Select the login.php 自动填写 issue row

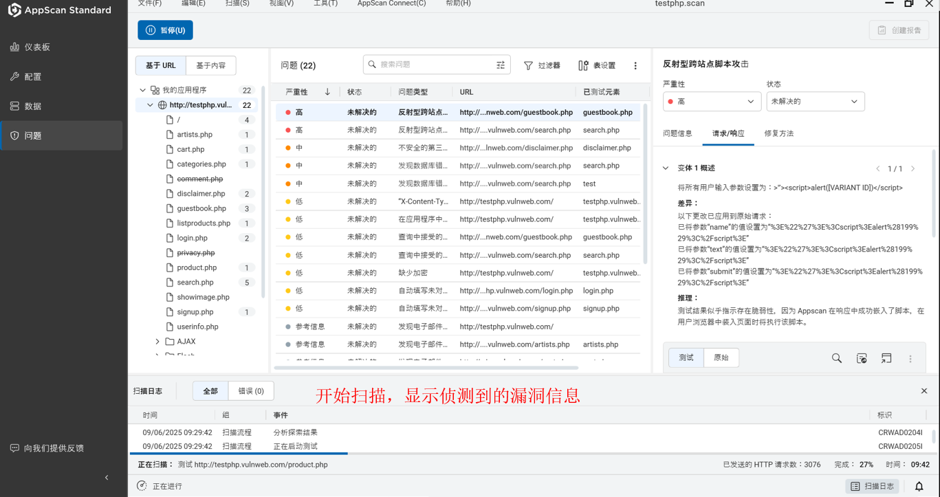pyautogui.click(x=458, y=291)
